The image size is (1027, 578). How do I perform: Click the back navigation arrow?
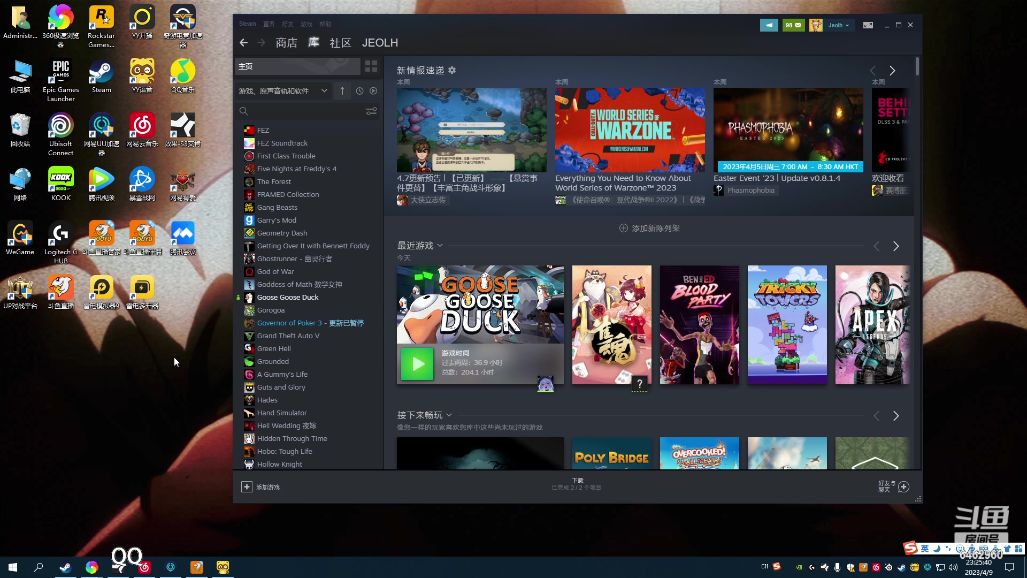coord(244,42)
